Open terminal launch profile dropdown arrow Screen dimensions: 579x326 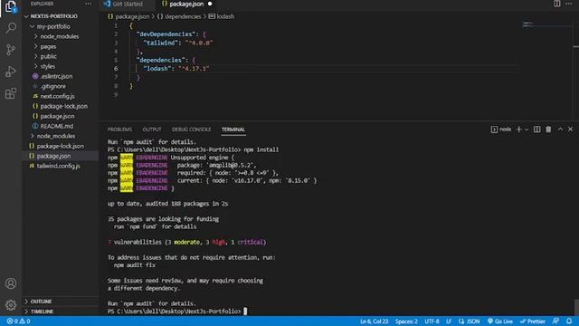(x=527, y=129)
